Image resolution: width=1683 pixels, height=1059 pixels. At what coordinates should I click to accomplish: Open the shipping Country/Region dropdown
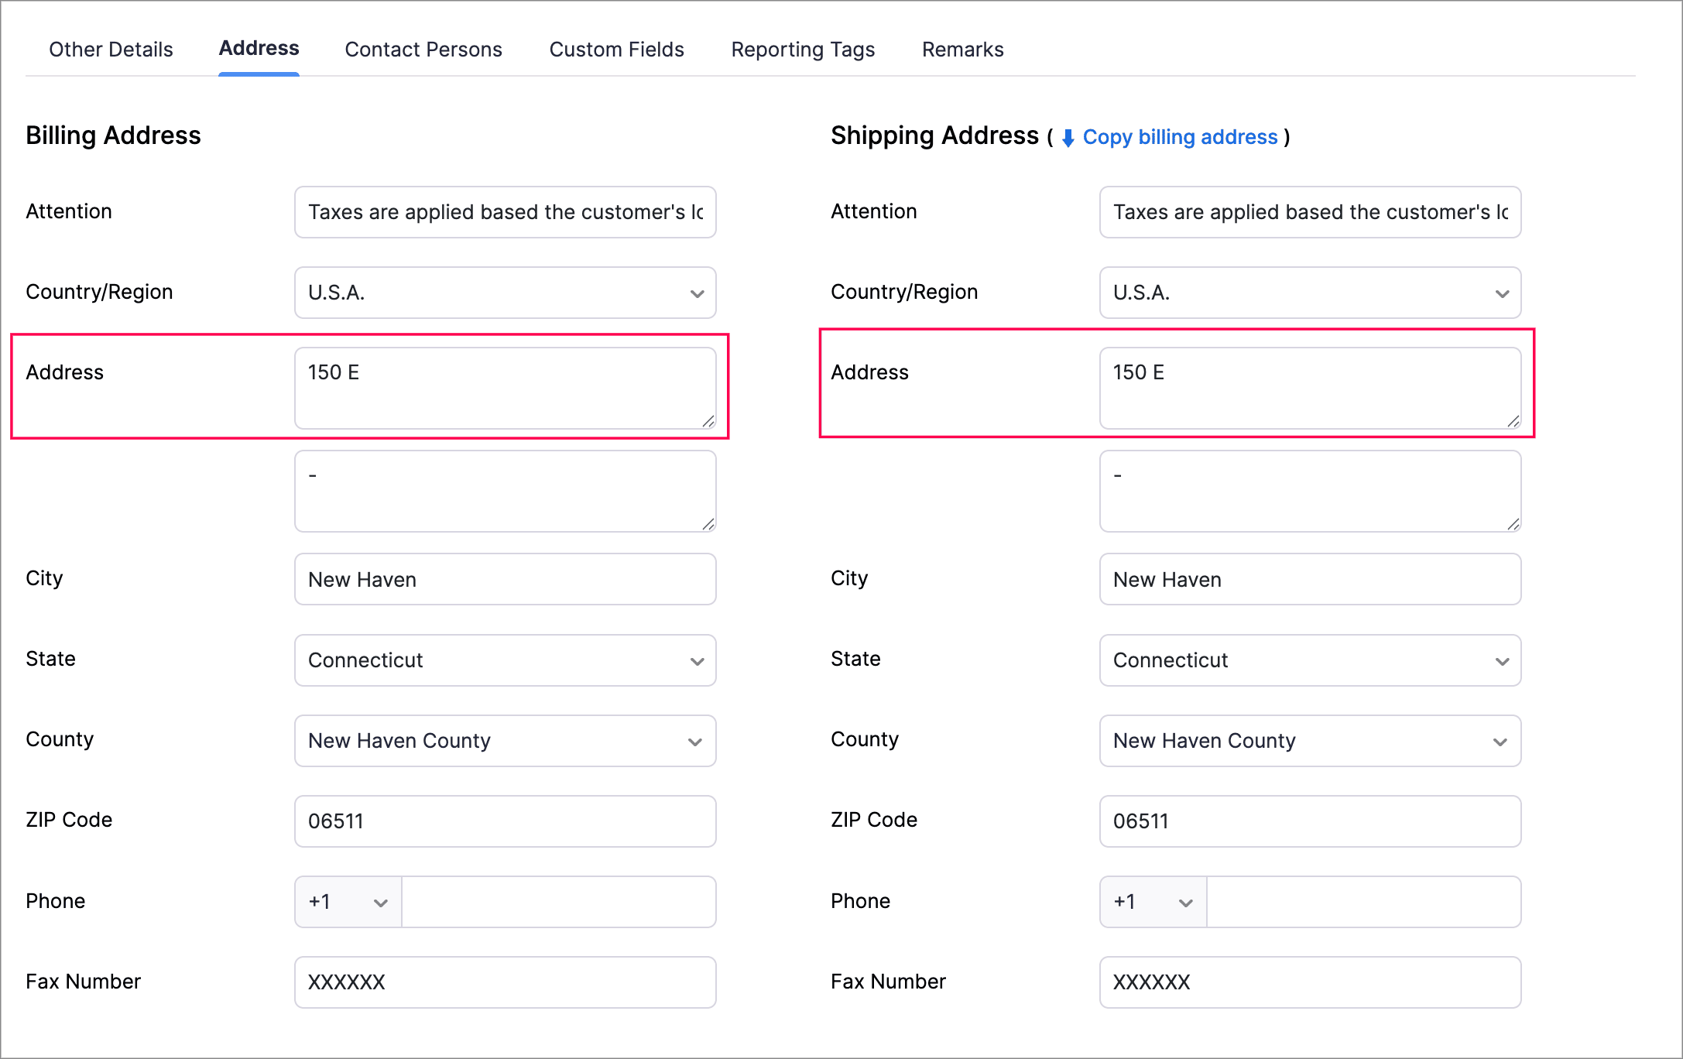pyautogui.click(x=1501, y=293)
